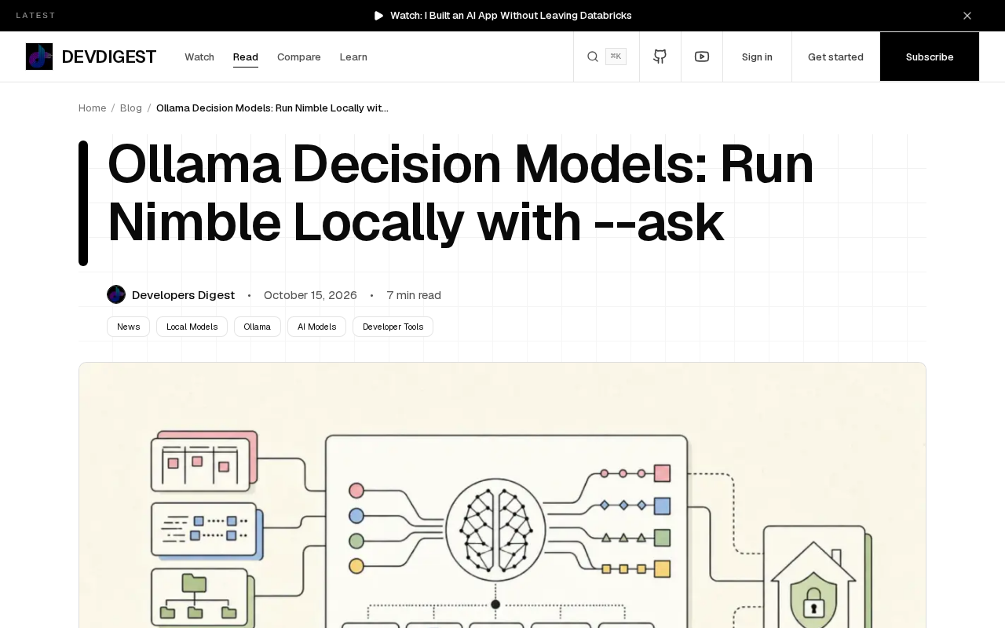Open the Compare menu item
This screenshot has height=628, width=1005.
(299, 57)
